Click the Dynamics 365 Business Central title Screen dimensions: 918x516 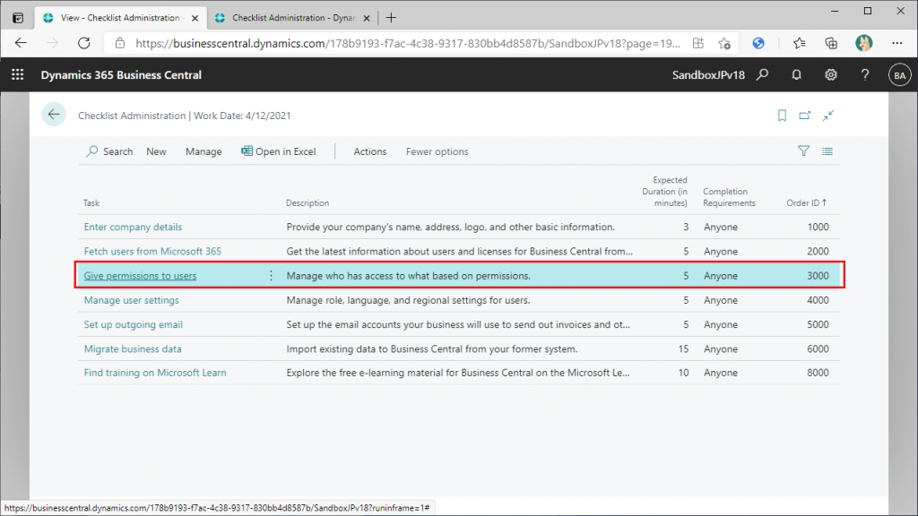121,75
